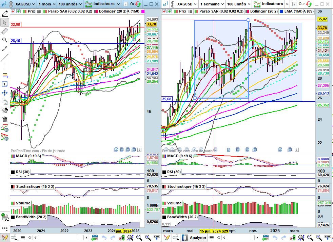This screenshot has width=333, height=242.
Task: Open XAGUSD symbol dropdown in weekly chart
Action: (187, 4)
